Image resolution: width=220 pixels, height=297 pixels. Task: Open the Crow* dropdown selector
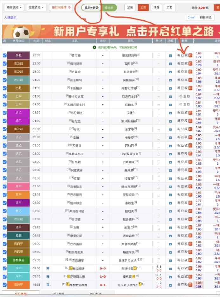point(191,18)
